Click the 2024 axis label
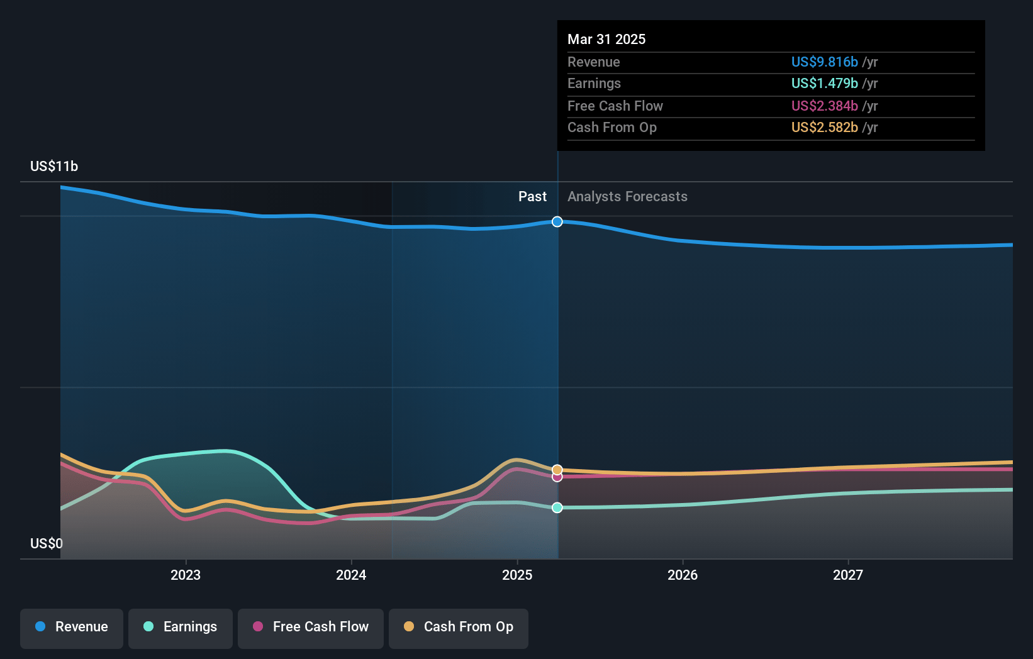 351,575
